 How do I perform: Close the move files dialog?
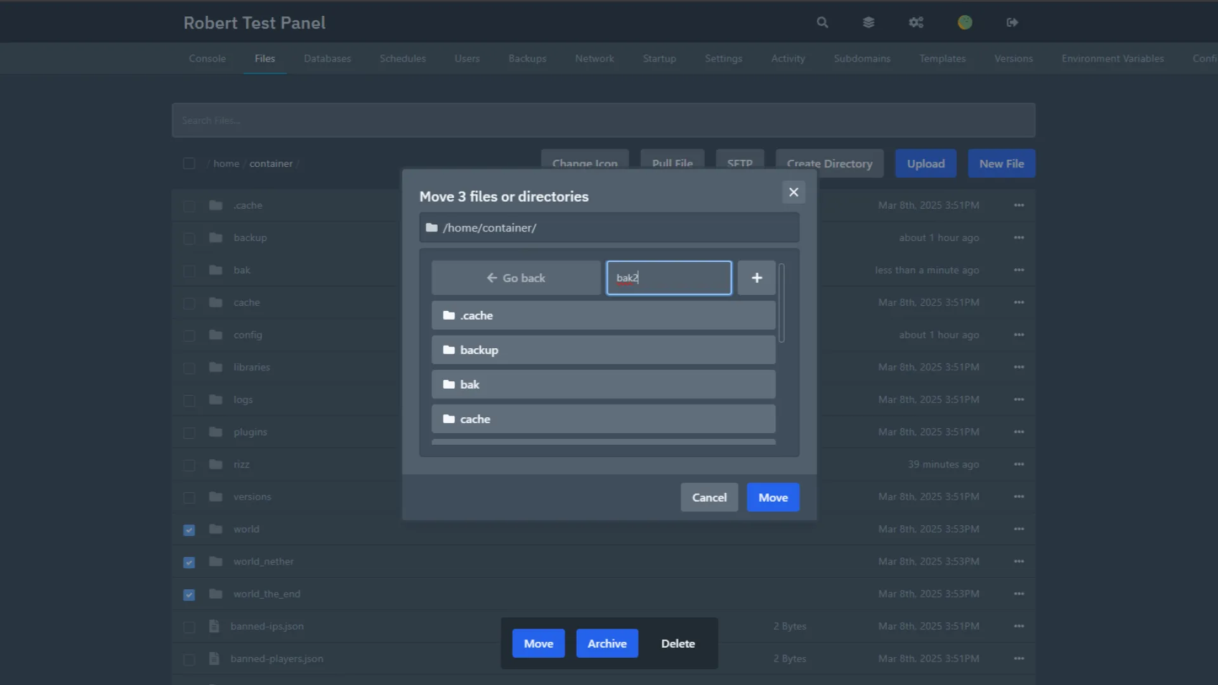tap(794, 192)
